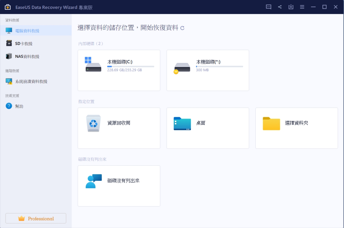
Task: Open 系統崩潰資料救援 option
Action: pos(31,81)
